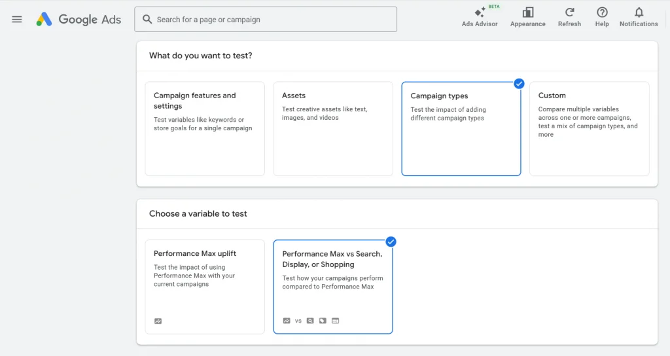670x356 pixels.
Task: Refresh the page data
Action: pyautogui.click(x=569, y=18)
